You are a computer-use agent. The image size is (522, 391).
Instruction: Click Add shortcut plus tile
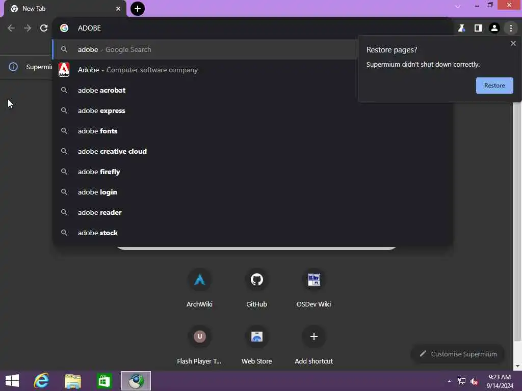click(x=314, y=345)
